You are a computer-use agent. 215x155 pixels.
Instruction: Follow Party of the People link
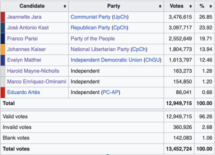click(93, 38)
